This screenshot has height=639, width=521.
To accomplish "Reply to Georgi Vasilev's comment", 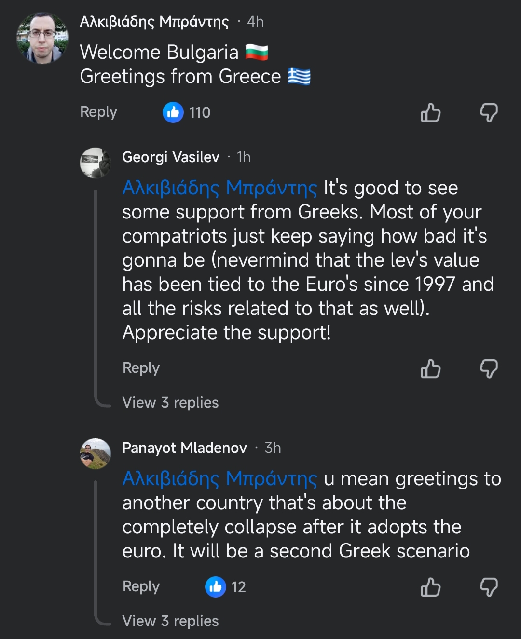I will click(141, 368).
